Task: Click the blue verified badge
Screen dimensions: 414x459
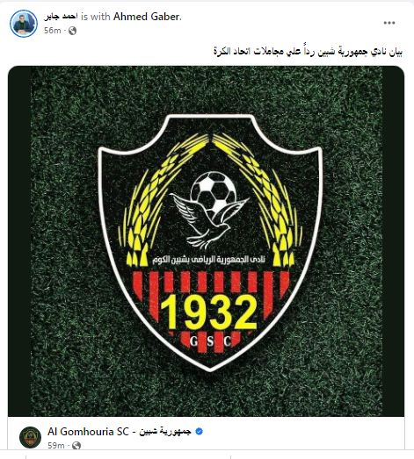Action: coord(199,432)
